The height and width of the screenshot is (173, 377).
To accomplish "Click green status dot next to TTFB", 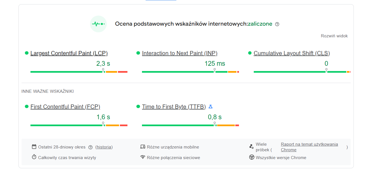I will point(138,106).
